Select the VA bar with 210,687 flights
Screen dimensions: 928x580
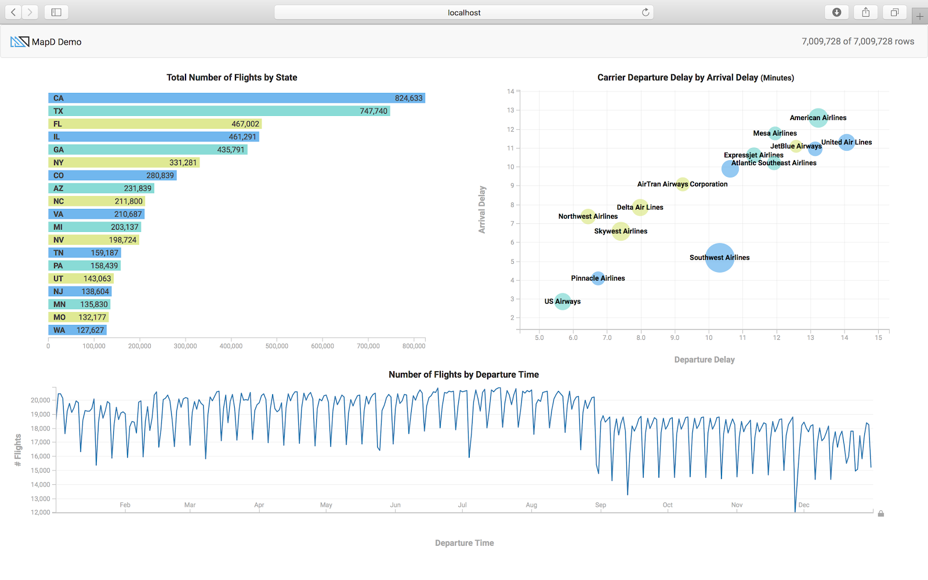96,214
